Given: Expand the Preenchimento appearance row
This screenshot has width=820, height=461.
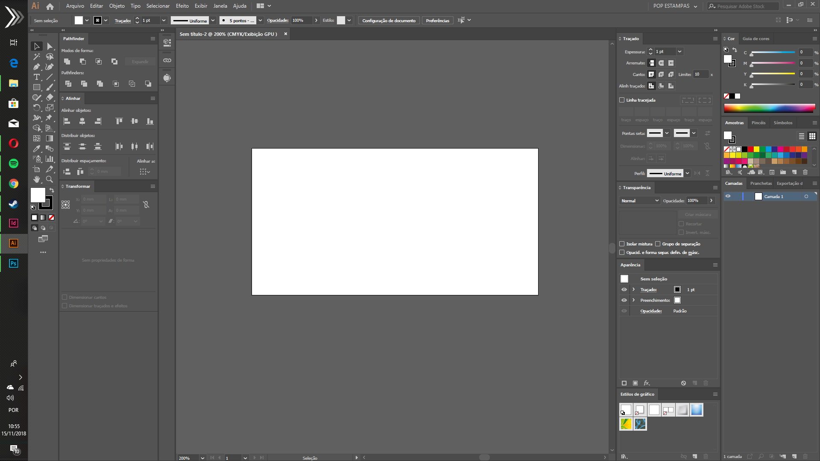Looking at the screenshot, I should [x=633, y=300].
